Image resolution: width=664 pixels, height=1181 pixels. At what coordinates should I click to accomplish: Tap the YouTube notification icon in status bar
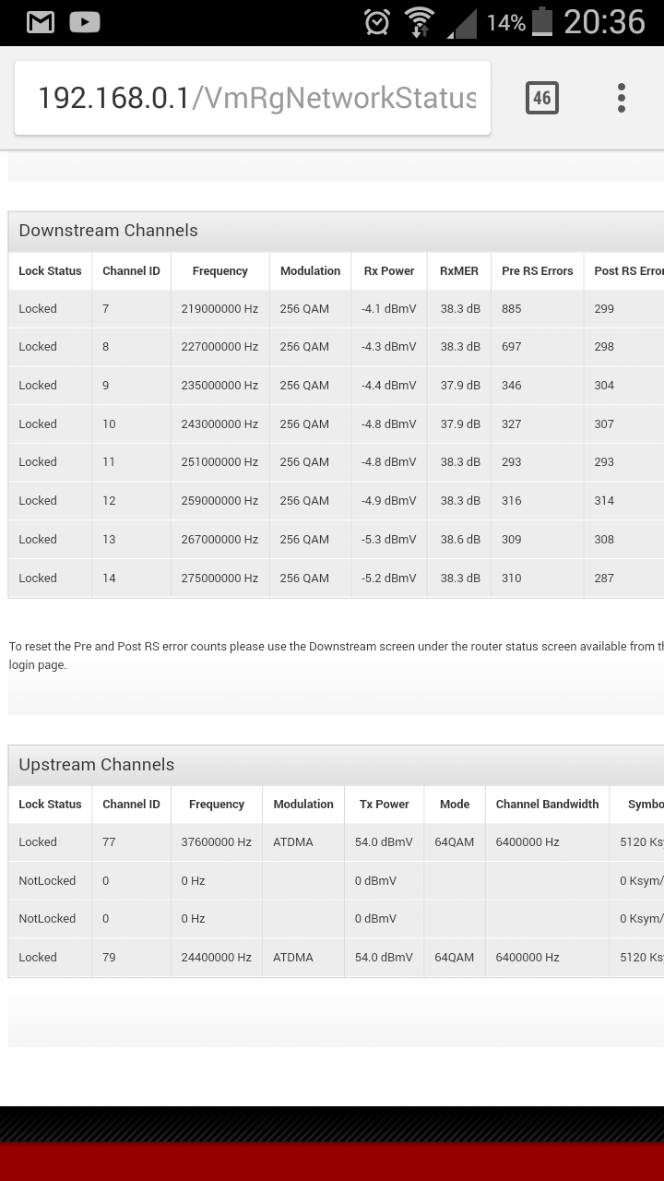tap(85, 22)
